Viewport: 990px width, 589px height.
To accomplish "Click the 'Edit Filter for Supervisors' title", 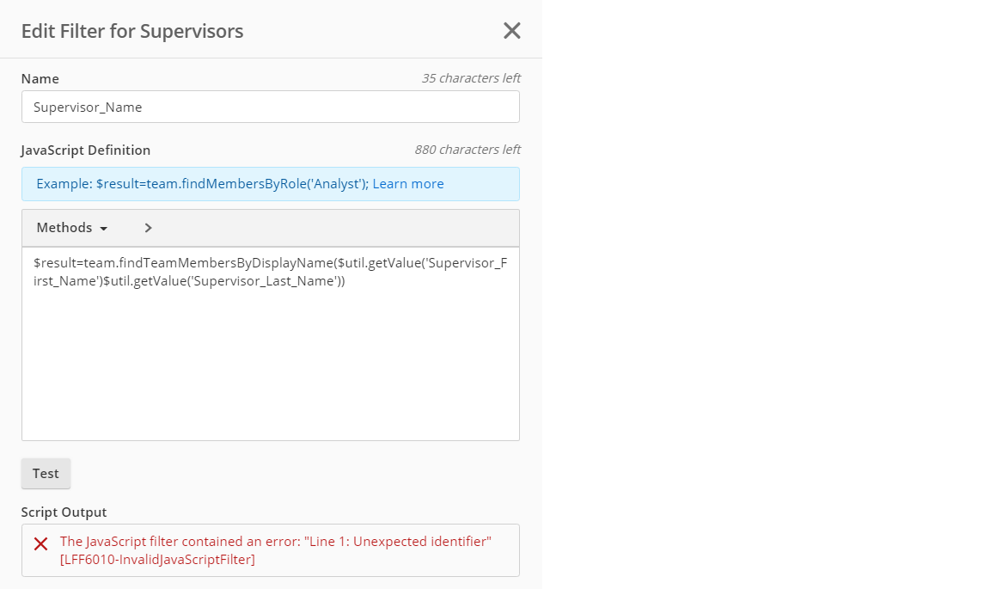I will point(132,32).
